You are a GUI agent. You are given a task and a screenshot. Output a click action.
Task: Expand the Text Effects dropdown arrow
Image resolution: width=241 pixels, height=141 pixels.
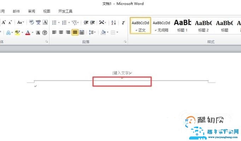(12, 33)
